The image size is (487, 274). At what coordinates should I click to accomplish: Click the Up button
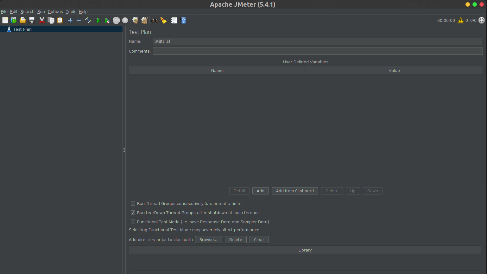[x=353, y=191]
